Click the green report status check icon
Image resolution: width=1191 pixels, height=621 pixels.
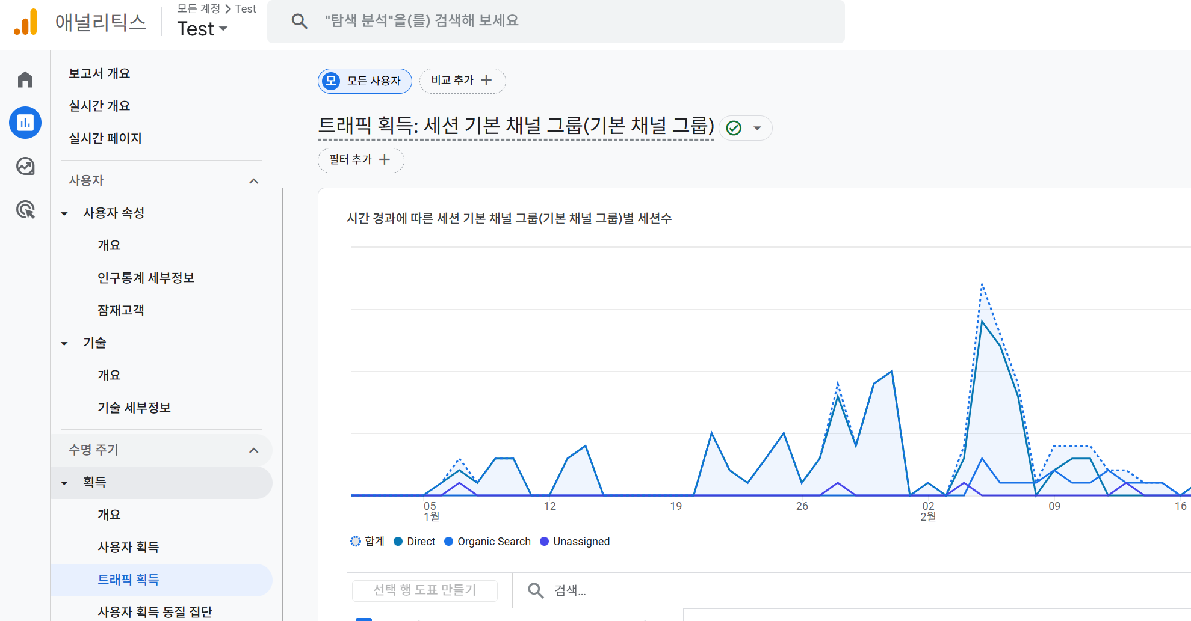tap(734, 128)
